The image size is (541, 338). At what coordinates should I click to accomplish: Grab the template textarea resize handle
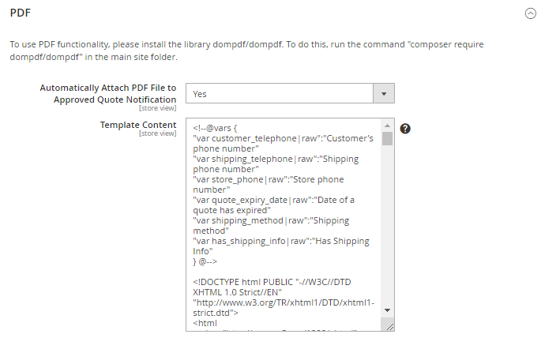point(387,325)
